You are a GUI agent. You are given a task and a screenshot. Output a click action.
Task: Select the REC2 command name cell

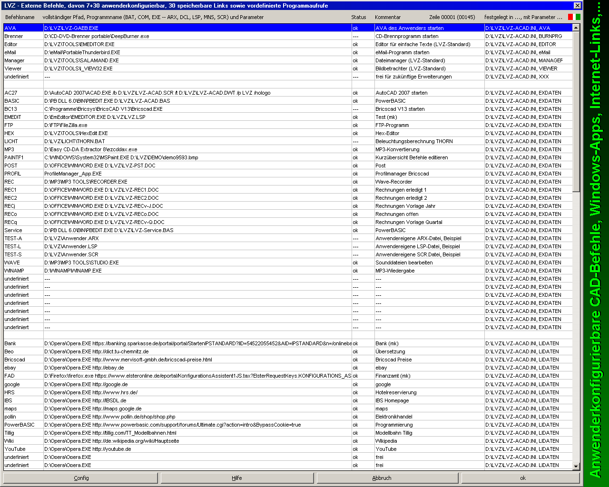pos(23,198)
